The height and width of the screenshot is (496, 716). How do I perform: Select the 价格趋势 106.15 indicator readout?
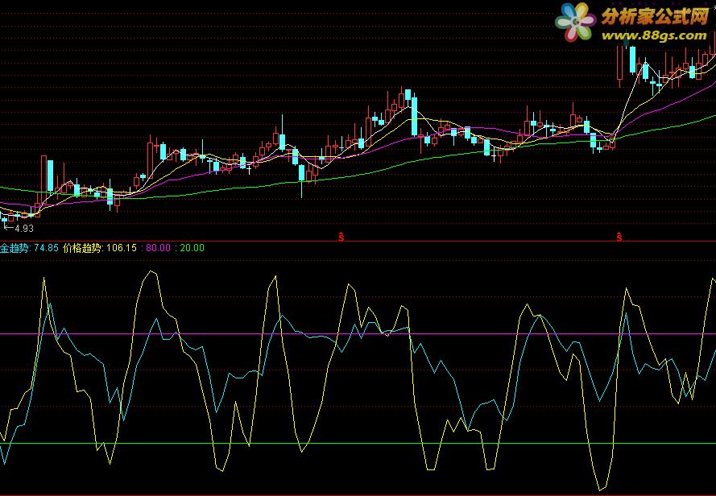click(x=100, y=248)
